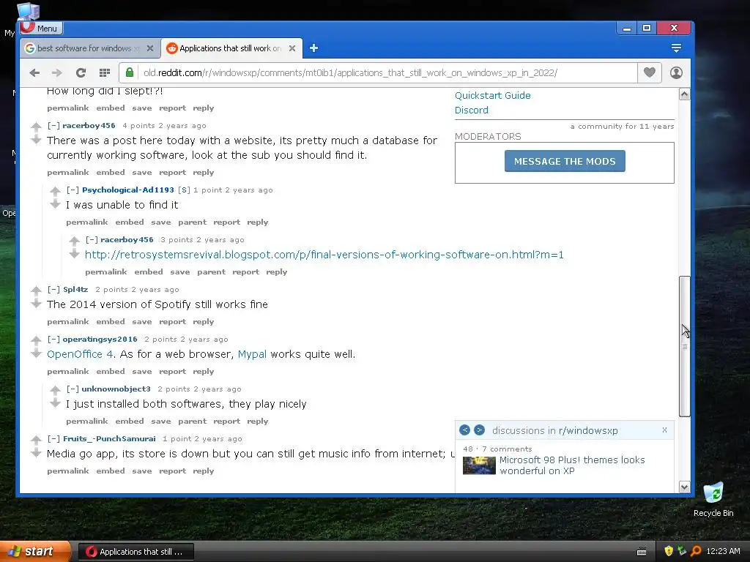This screenshot has height=562, width=750.
Task: Downvote operatingsys2016's comment
Action: [37, 353]
